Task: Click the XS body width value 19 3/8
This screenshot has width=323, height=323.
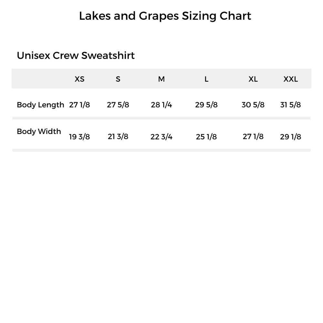Action: coord(79,137)
